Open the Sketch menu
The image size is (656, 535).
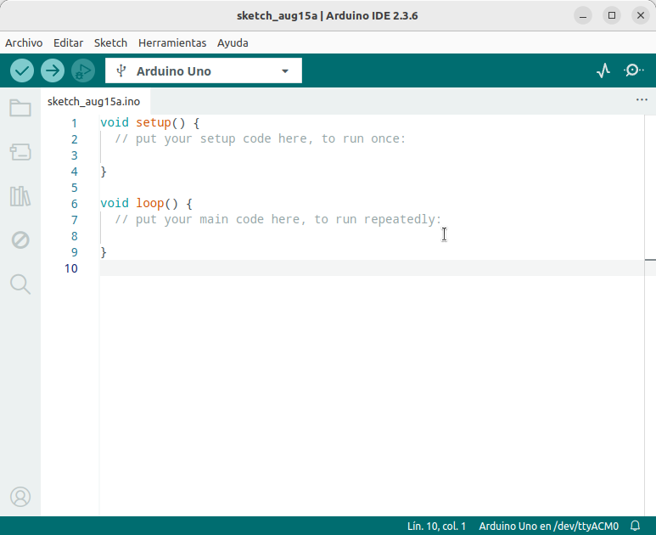(x=110, y=42)
